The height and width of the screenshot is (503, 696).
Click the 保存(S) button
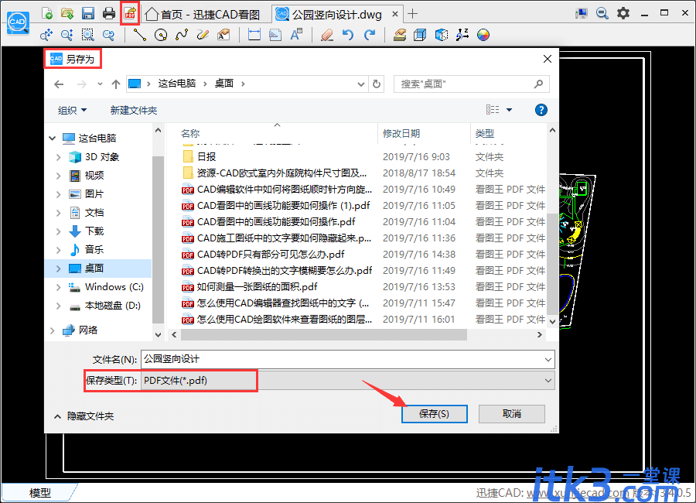pos(434,414)
